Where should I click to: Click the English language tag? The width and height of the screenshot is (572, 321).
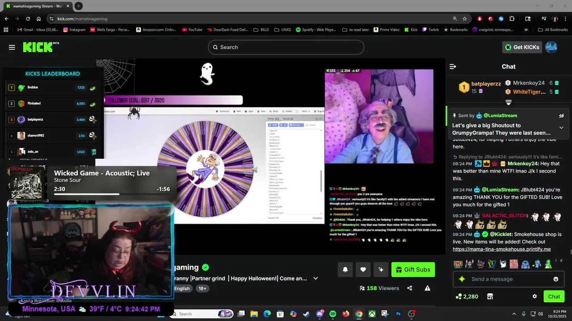pyautogui.click(x=182, y=288)
